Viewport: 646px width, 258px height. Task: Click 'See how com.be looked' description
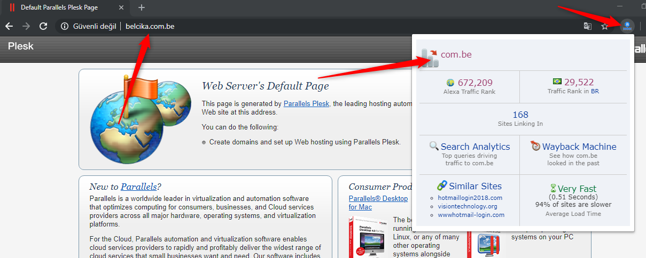pyautogui.click(x=574, y=159)
